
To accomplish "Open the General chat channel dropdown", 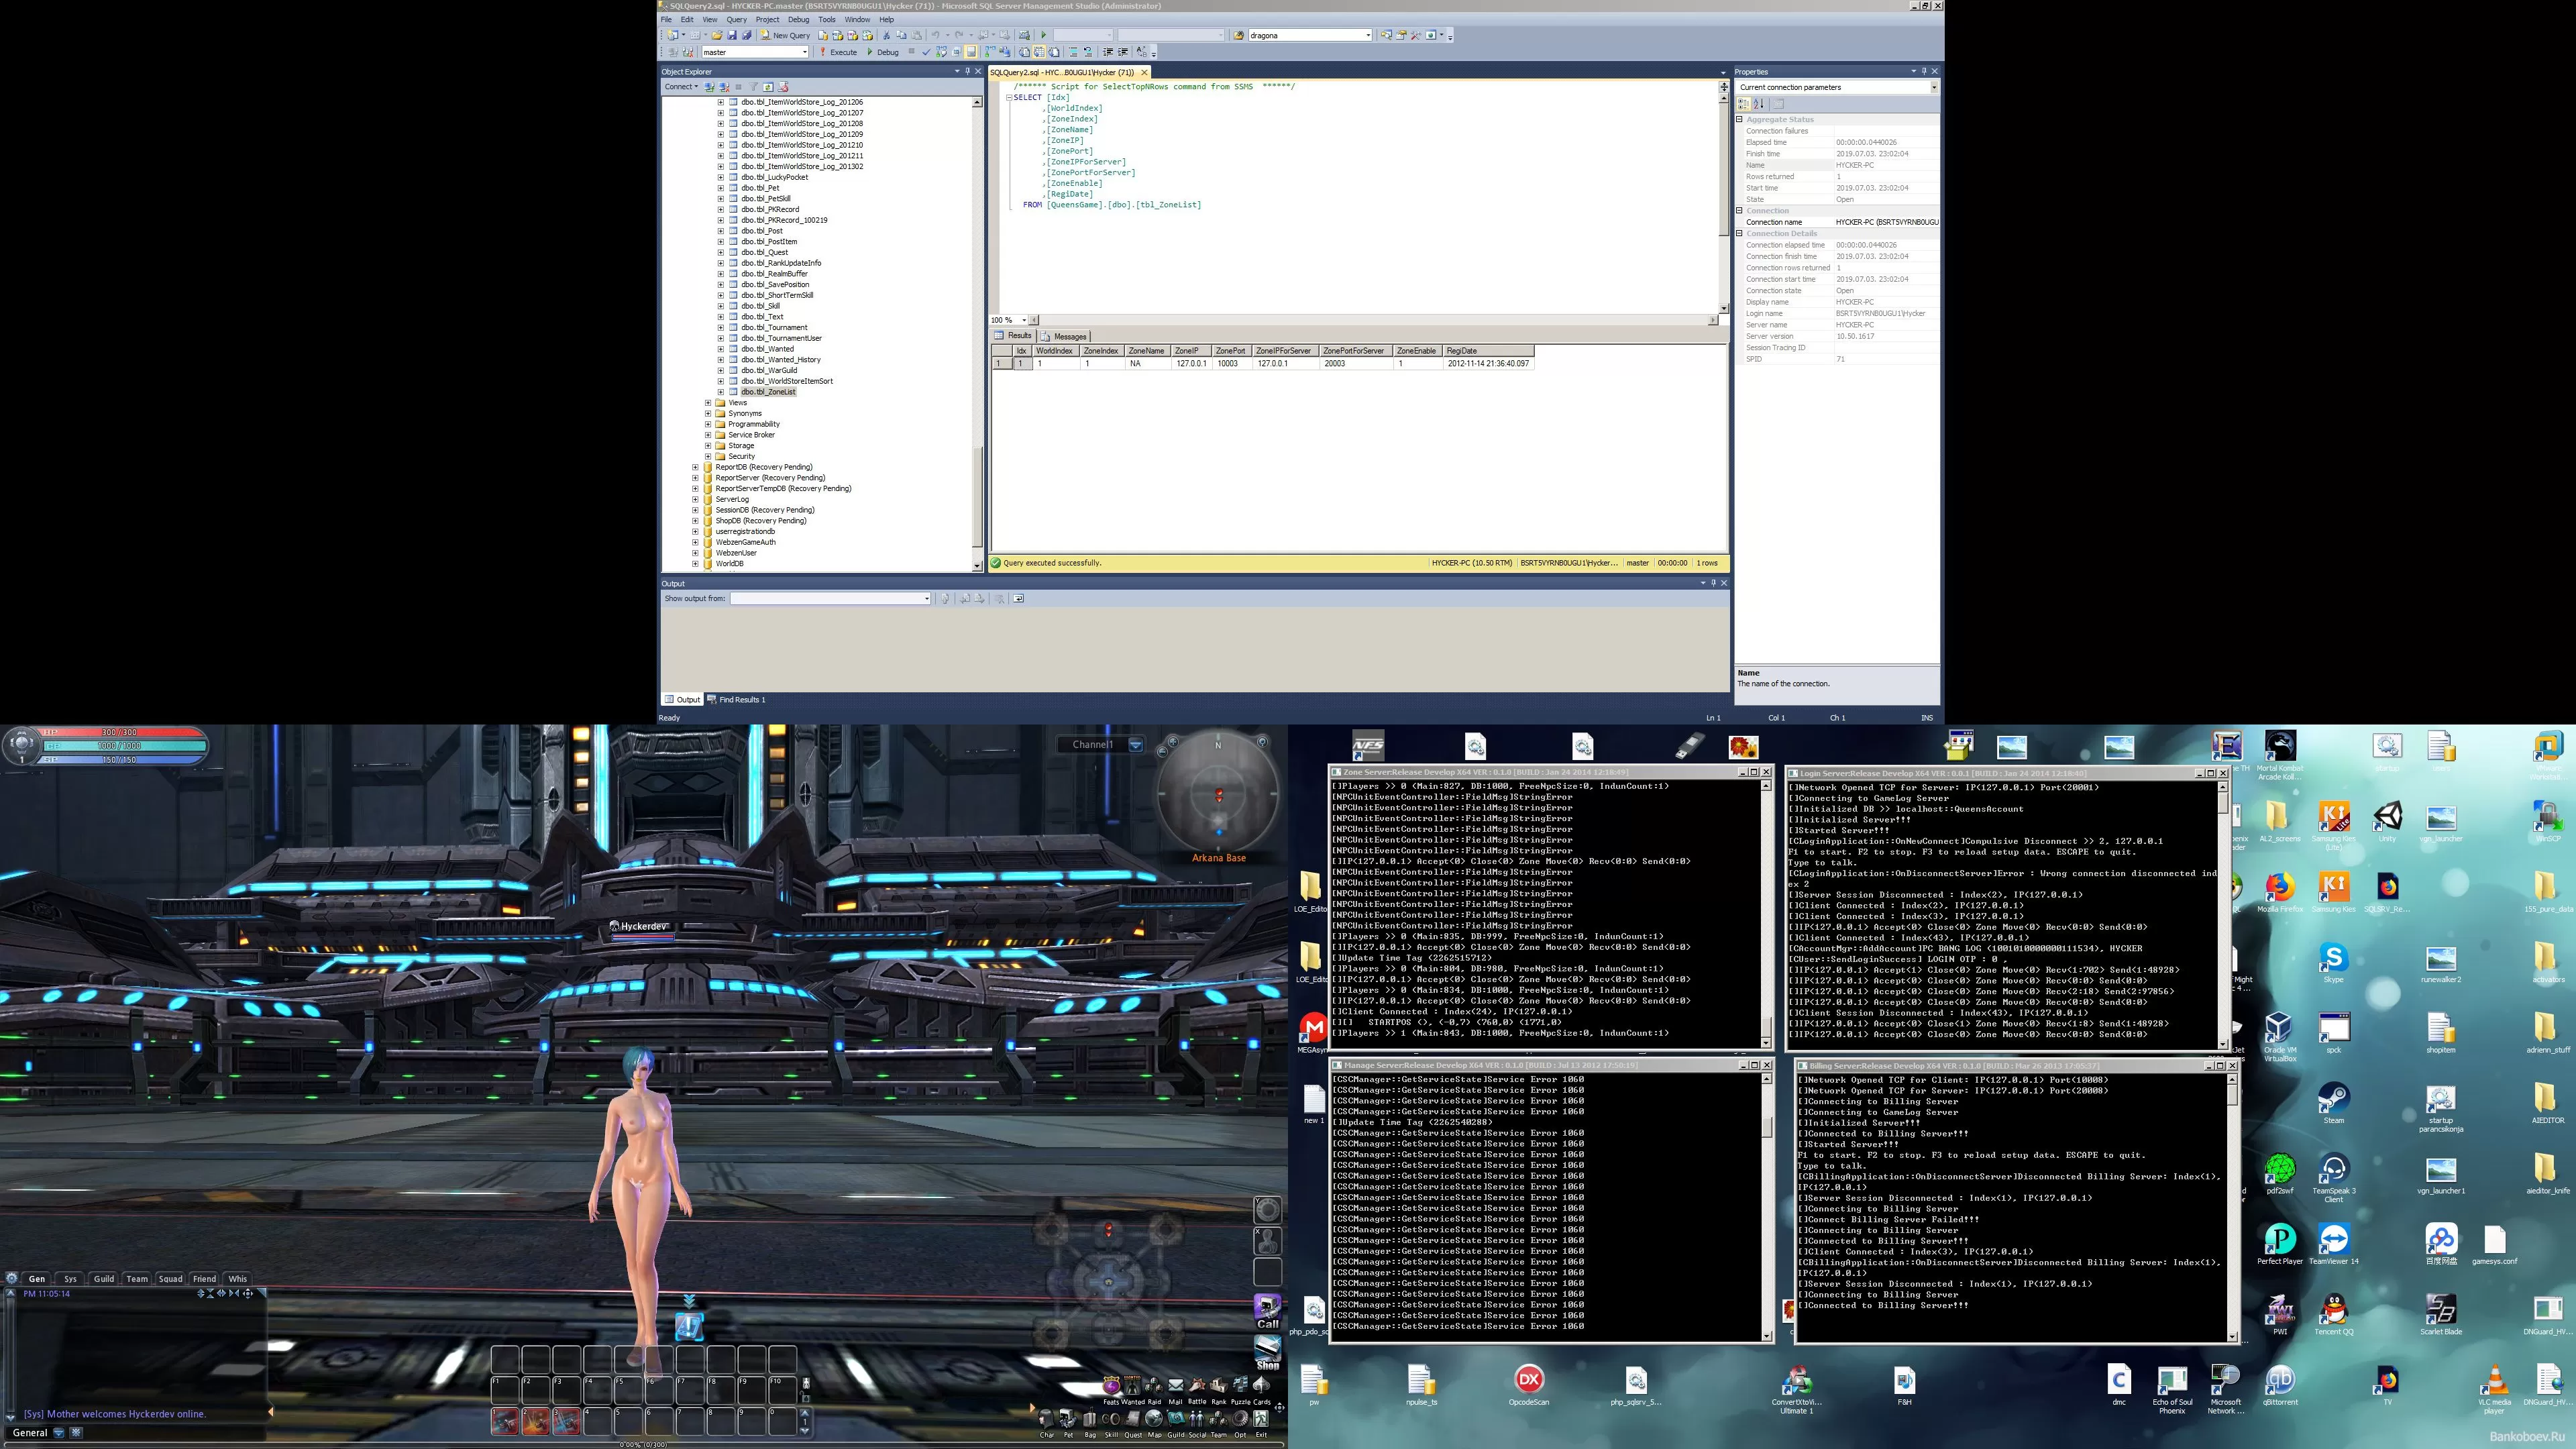I will click(58, 1432).
